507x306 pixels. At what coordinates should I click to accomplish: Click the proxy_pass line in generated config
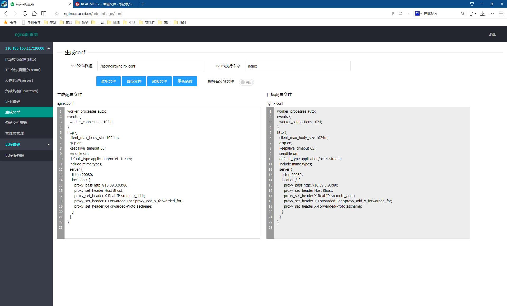[x=101, y=185]
